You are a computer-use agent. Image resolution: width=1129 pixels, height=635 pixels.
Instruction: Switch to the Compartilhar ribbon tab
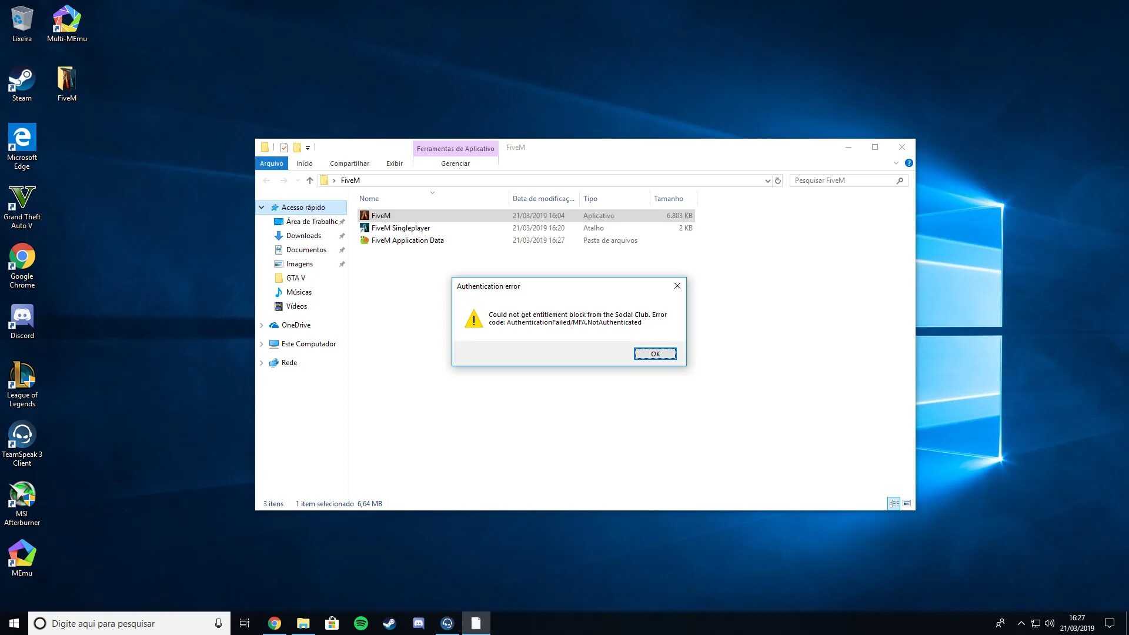[x=349, y=163]
